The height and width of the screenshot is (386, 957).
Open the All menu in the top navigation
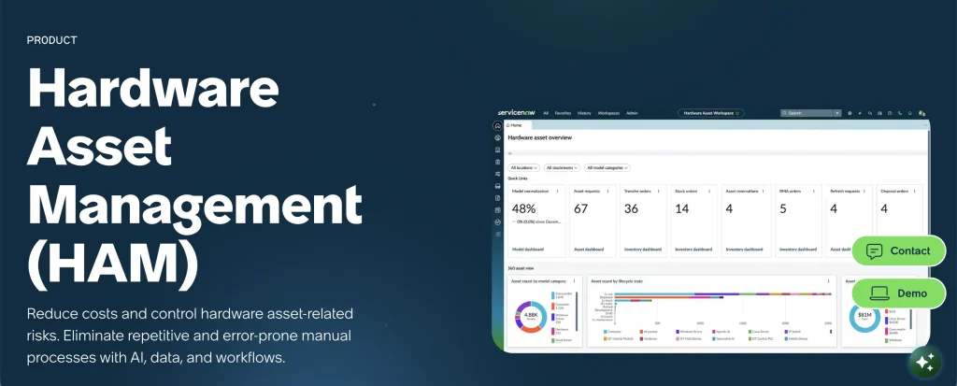click(x=546, y=113)
